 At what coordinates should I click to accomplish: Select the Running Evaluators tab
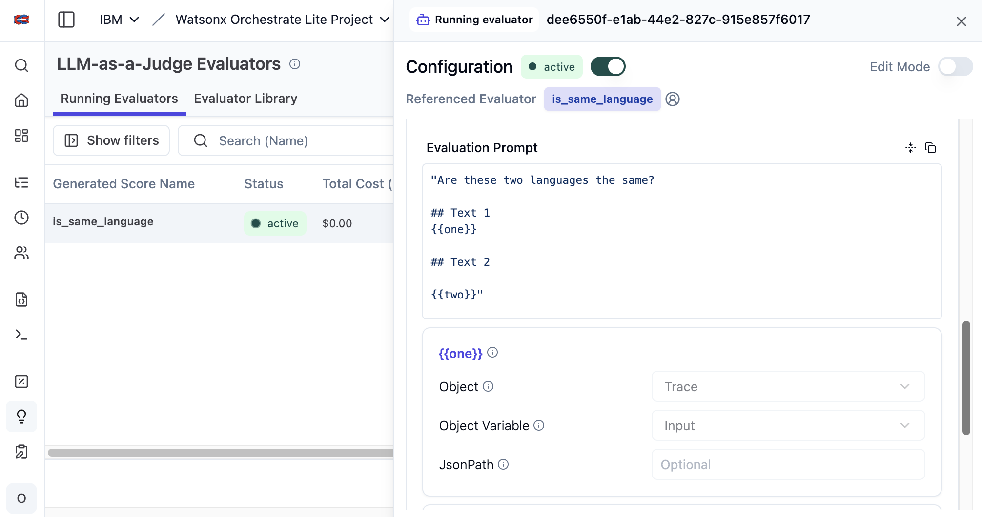point(119,99)
